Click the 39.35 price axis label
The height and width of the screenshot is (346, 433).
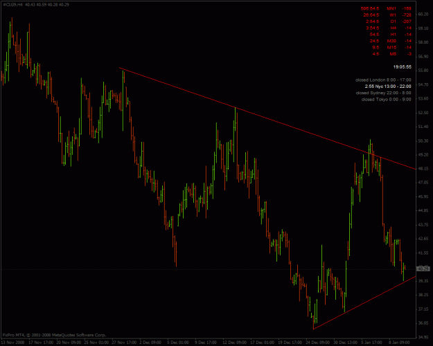(423, 281)
